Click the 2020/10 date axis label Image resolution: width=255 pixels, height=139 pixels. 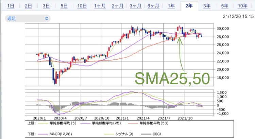point(102,118)
